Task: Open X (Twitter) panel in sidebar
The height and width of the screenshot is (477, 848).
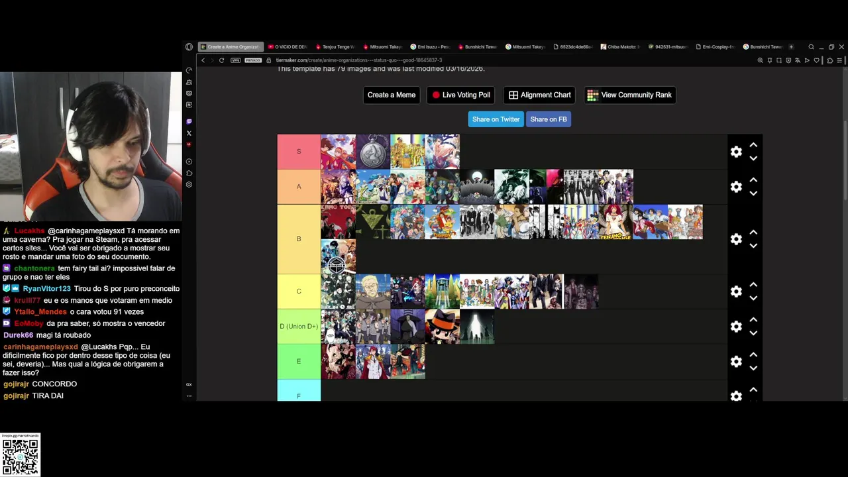Action: coord(189,133)
